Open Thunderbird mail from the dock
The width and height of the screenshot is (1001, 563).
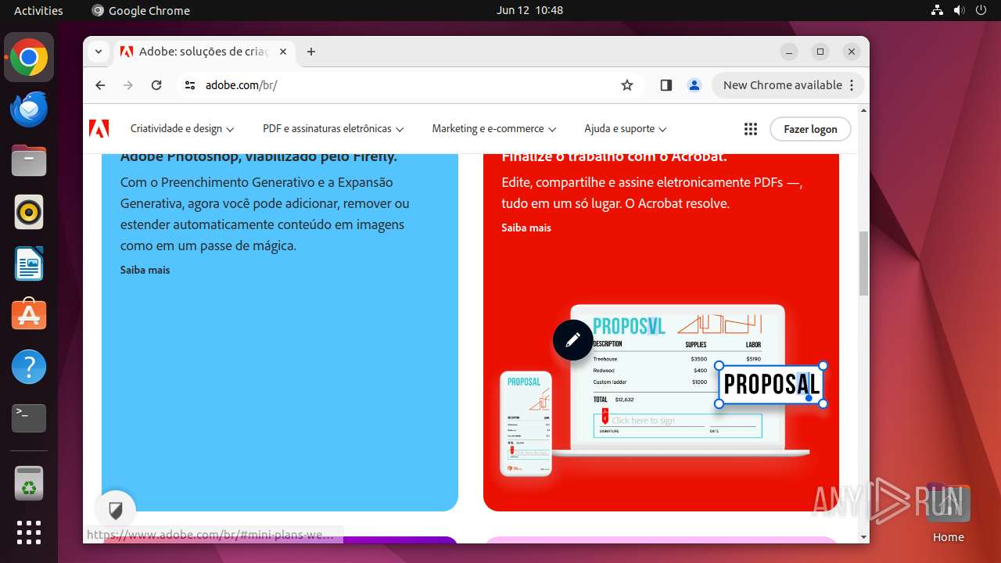click(x=29, y=109)
